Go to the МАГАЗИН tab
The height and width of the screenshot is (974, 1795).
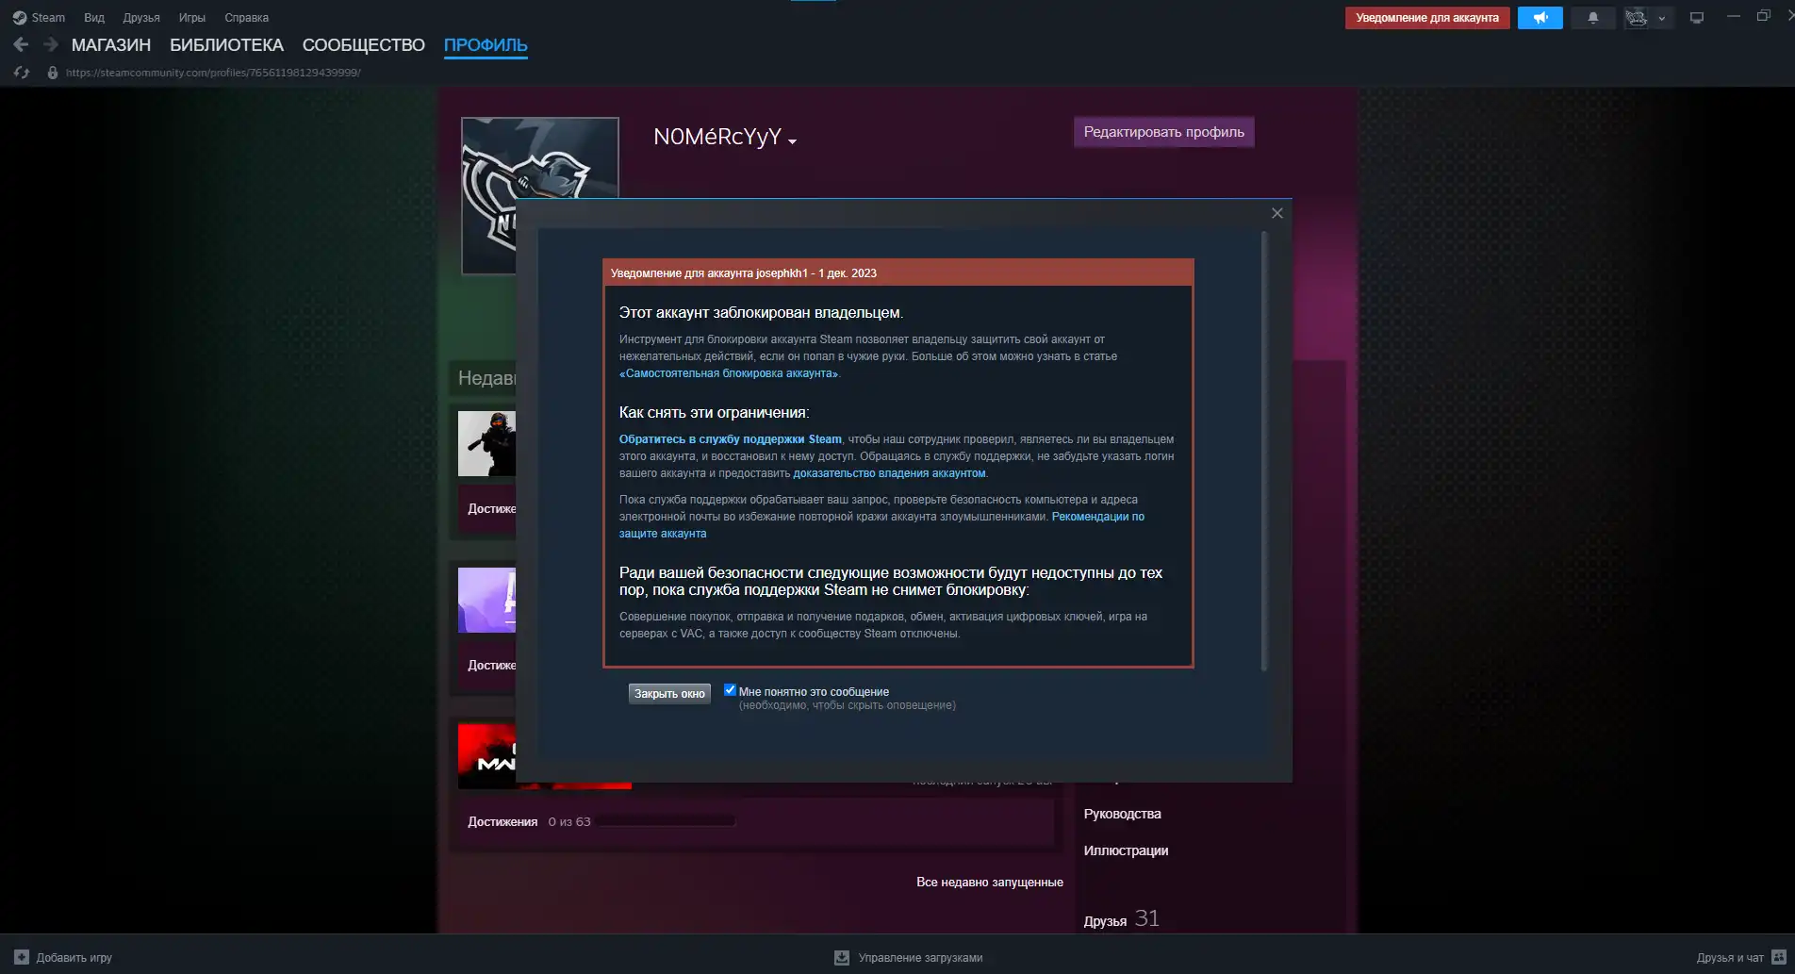[111, 45]
